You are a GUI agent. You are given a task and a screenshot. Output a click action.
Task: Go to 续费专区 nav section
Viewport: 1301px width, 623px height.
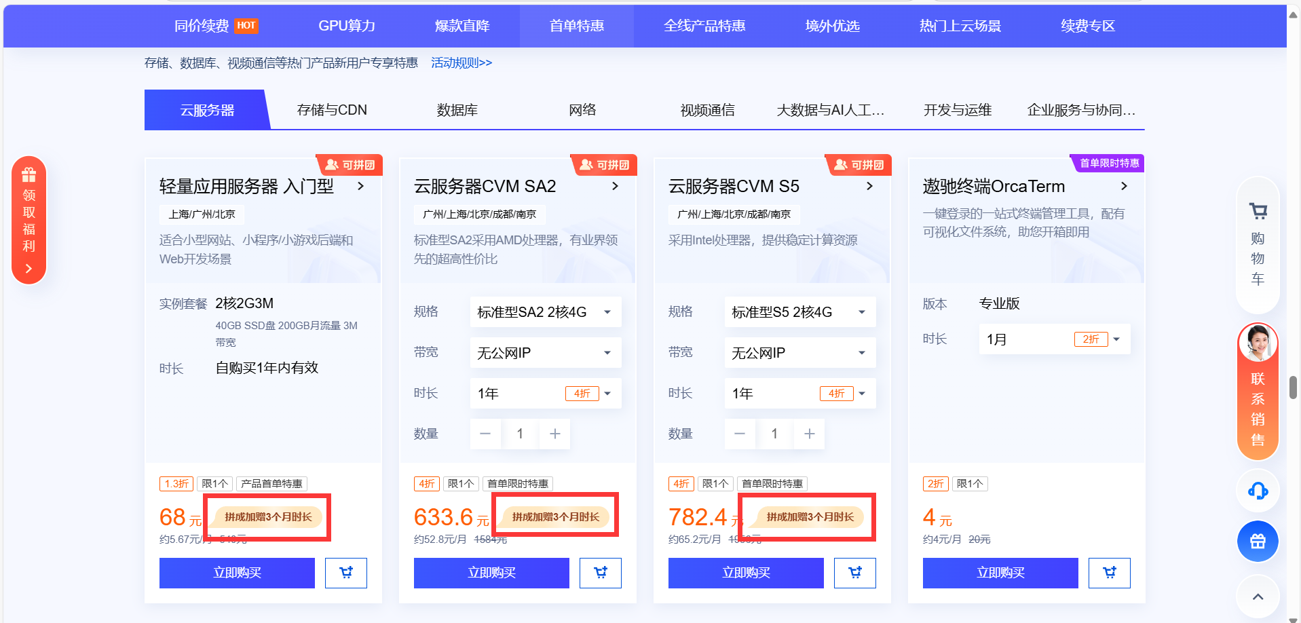[x=1088, y=26]
